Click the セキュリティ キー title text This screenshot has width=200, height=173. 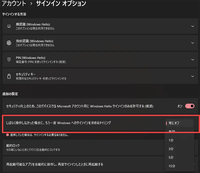25,74
